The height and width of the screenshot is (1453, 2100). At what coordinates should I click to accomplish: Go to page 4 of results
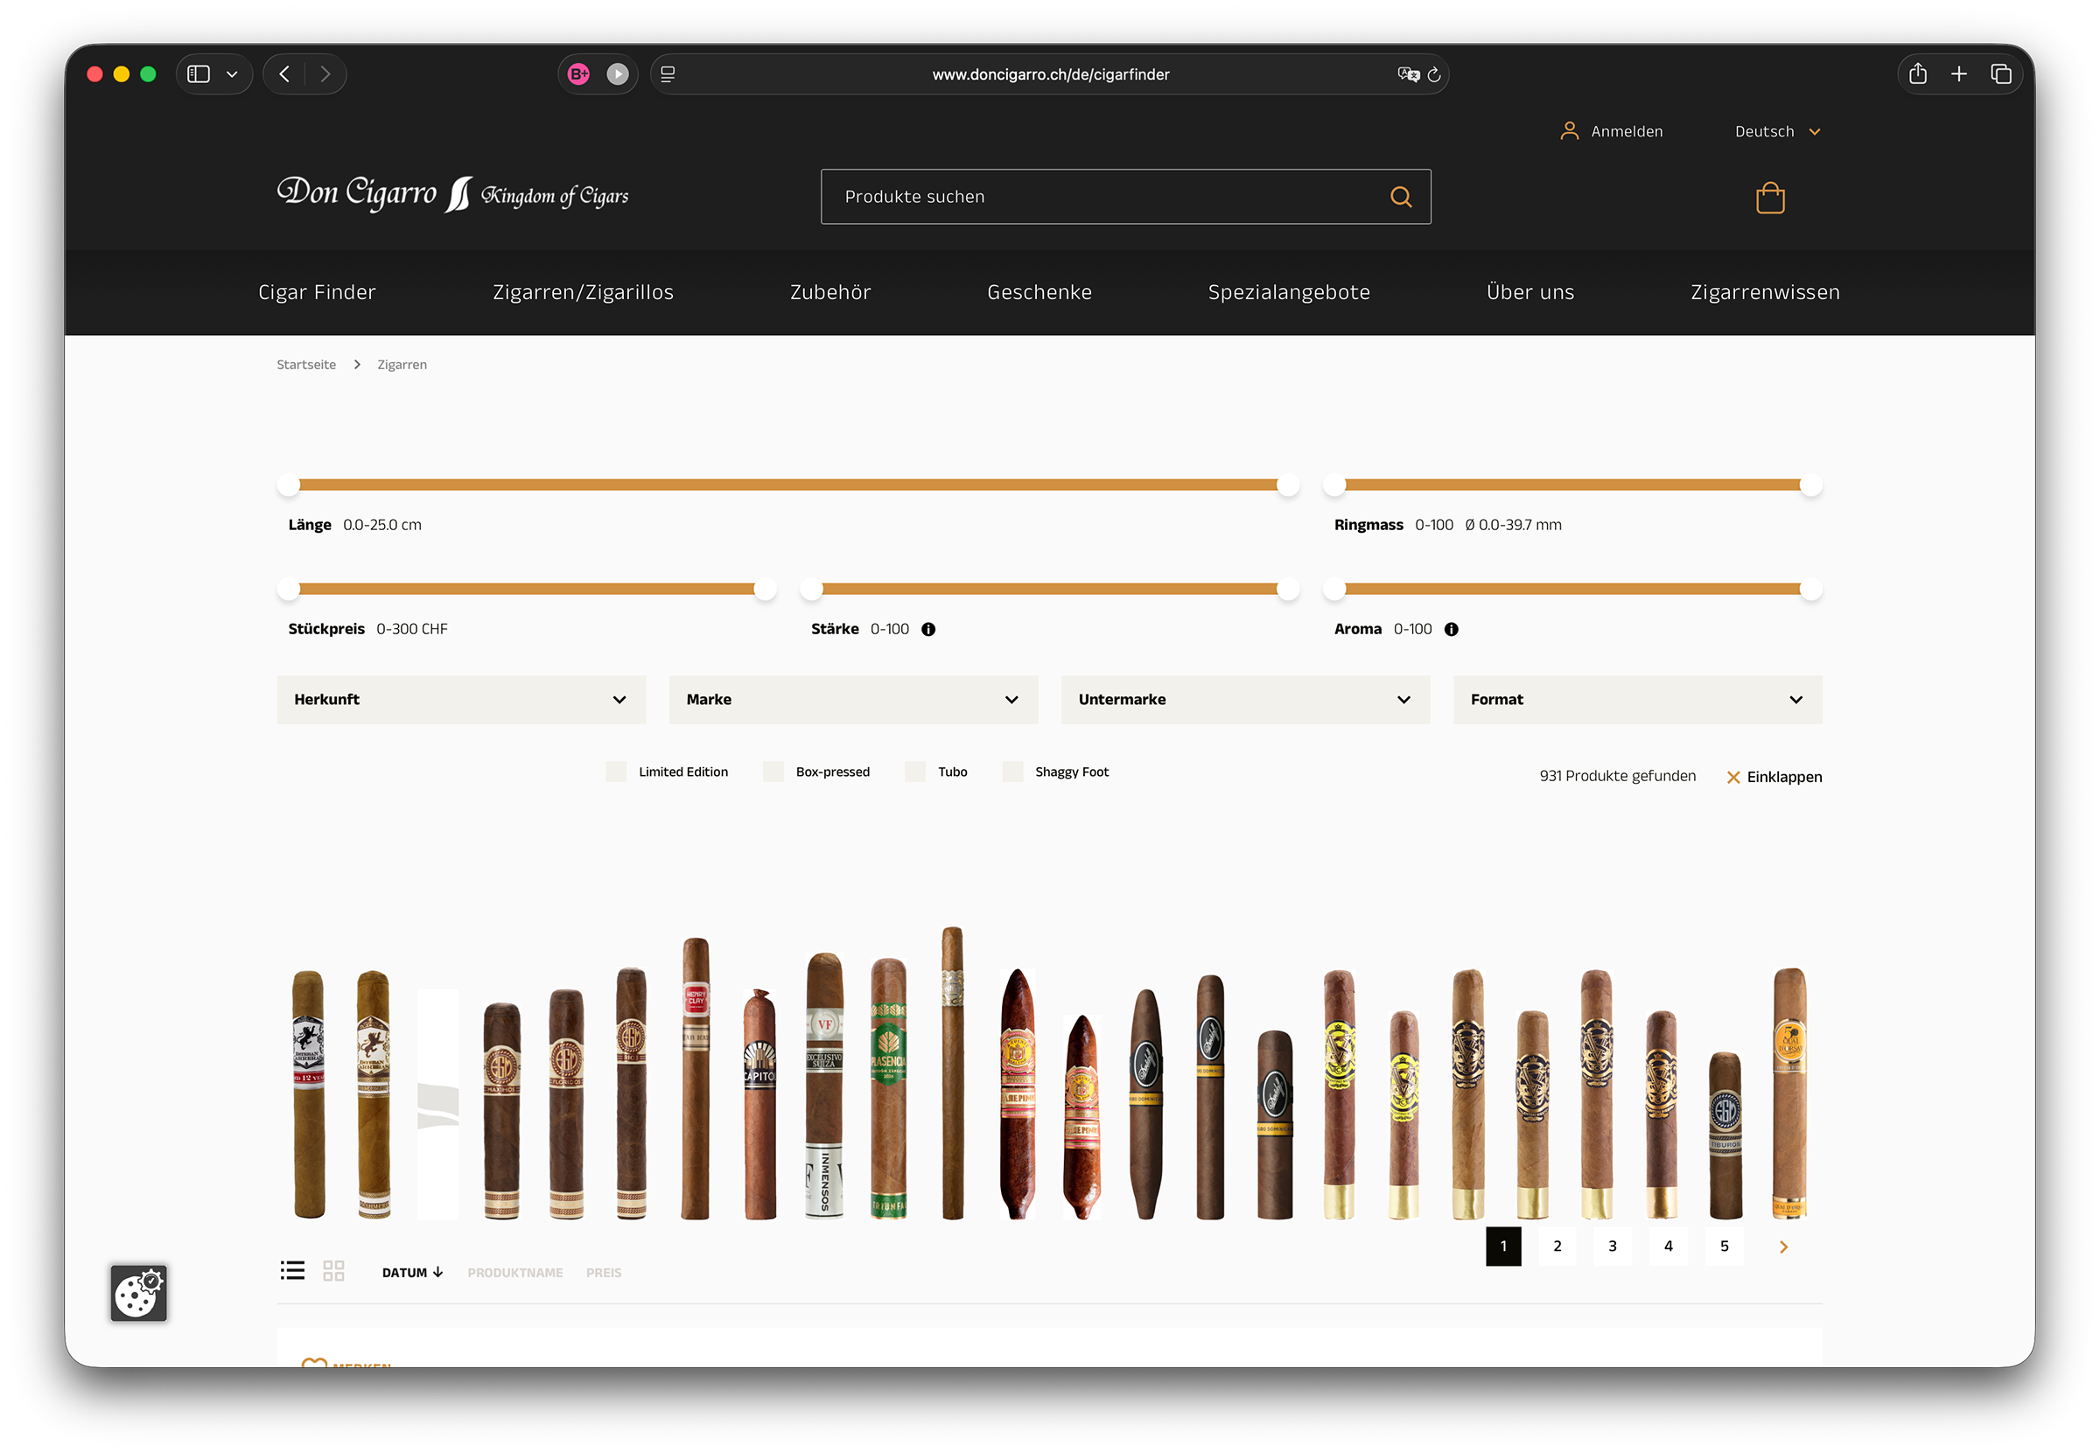1669,1247
